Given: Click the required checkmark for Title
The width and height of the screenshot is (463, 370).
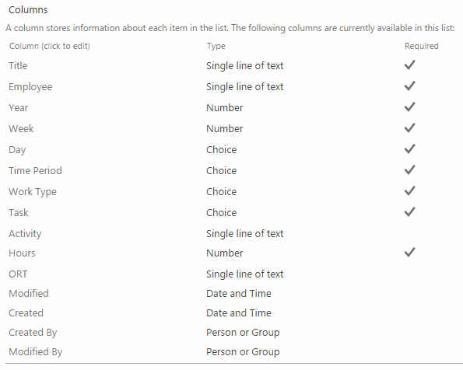Looking at the screenshot, I should [x=410, y=65].
